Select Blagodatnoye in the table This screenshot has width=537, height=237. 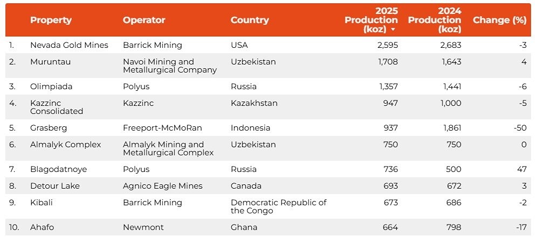tap(58, 169)
